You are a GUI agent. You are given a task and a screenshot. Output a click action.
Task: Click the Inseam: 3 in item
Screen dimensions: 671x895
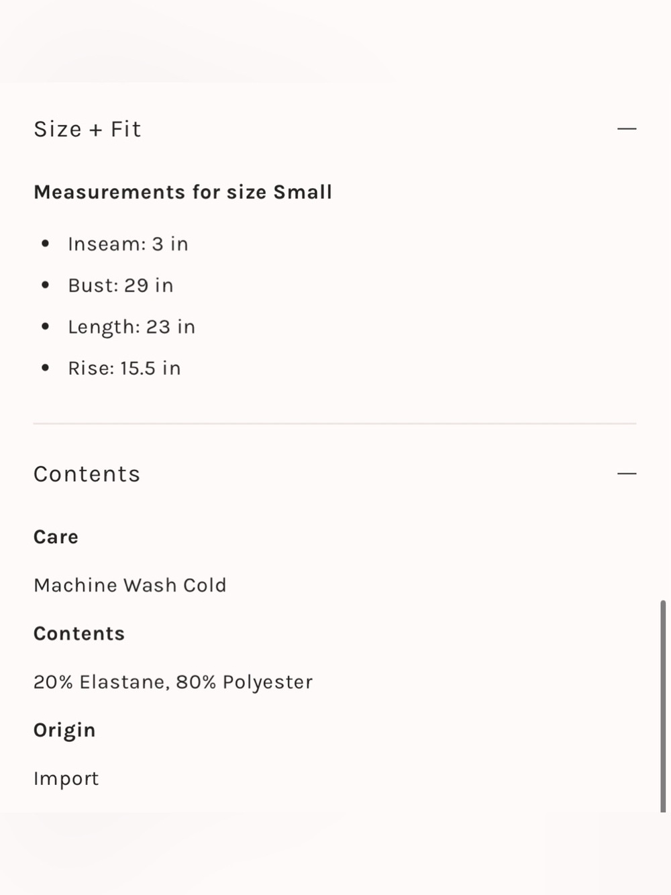[x=128, y=244]
